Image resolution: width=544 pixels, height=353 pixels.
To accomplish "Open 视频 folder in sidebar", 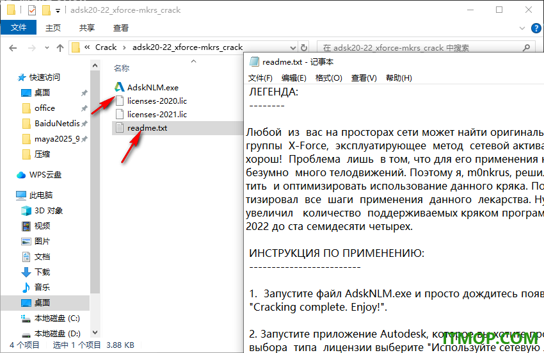I will 42,226.
